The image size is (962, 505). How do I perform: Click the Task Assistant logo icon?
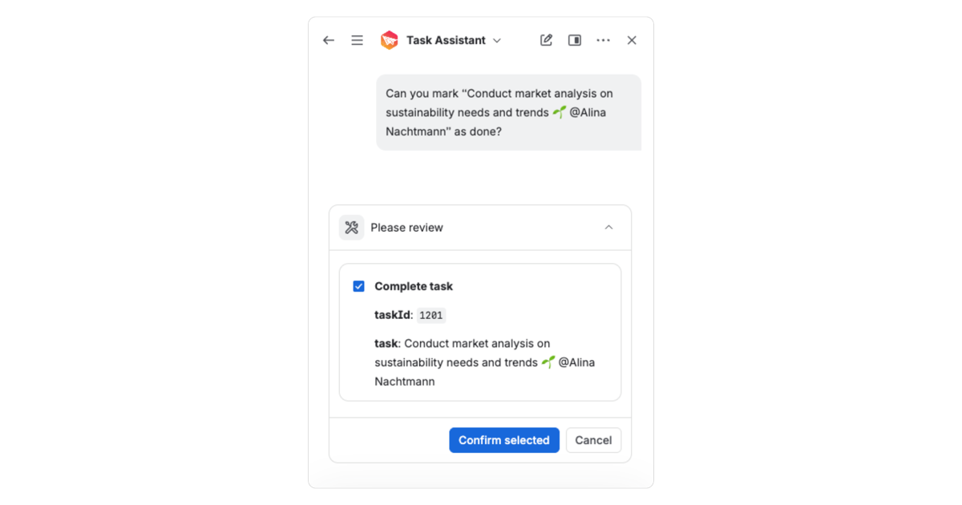tap(390, 40)
